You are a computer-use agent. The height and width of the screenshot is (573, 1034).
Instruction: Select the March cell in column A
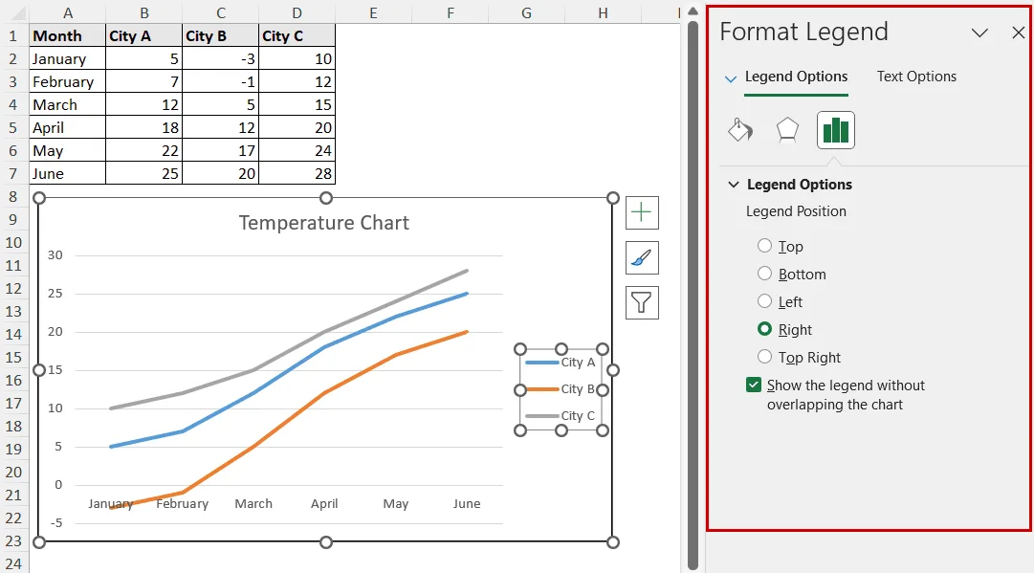click(x=67, y=105)
